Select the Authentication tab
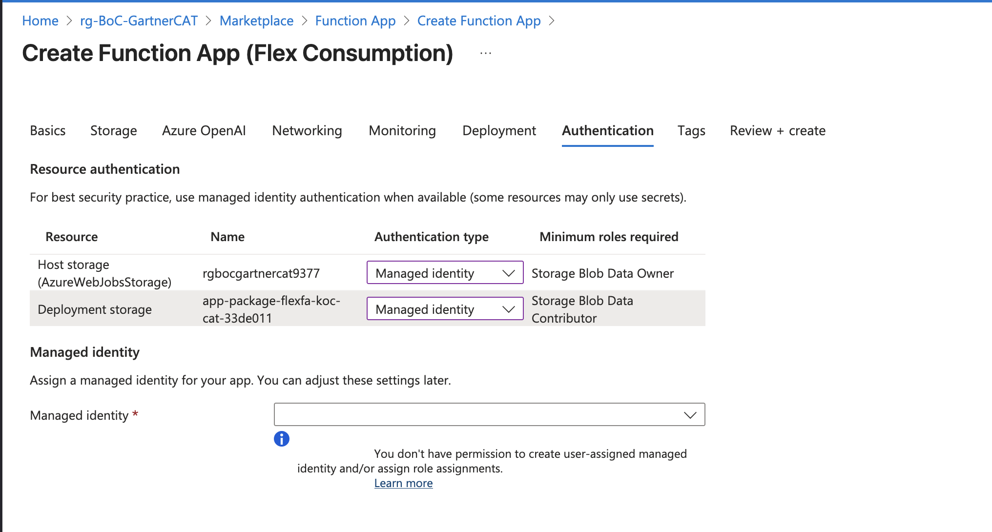Screen dimensions: 992x532 [607, 131]
